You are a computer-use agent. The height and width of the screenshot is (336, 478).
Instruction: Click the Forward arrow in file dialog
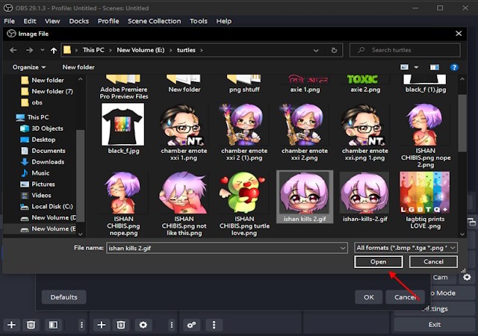coord(29,50)
